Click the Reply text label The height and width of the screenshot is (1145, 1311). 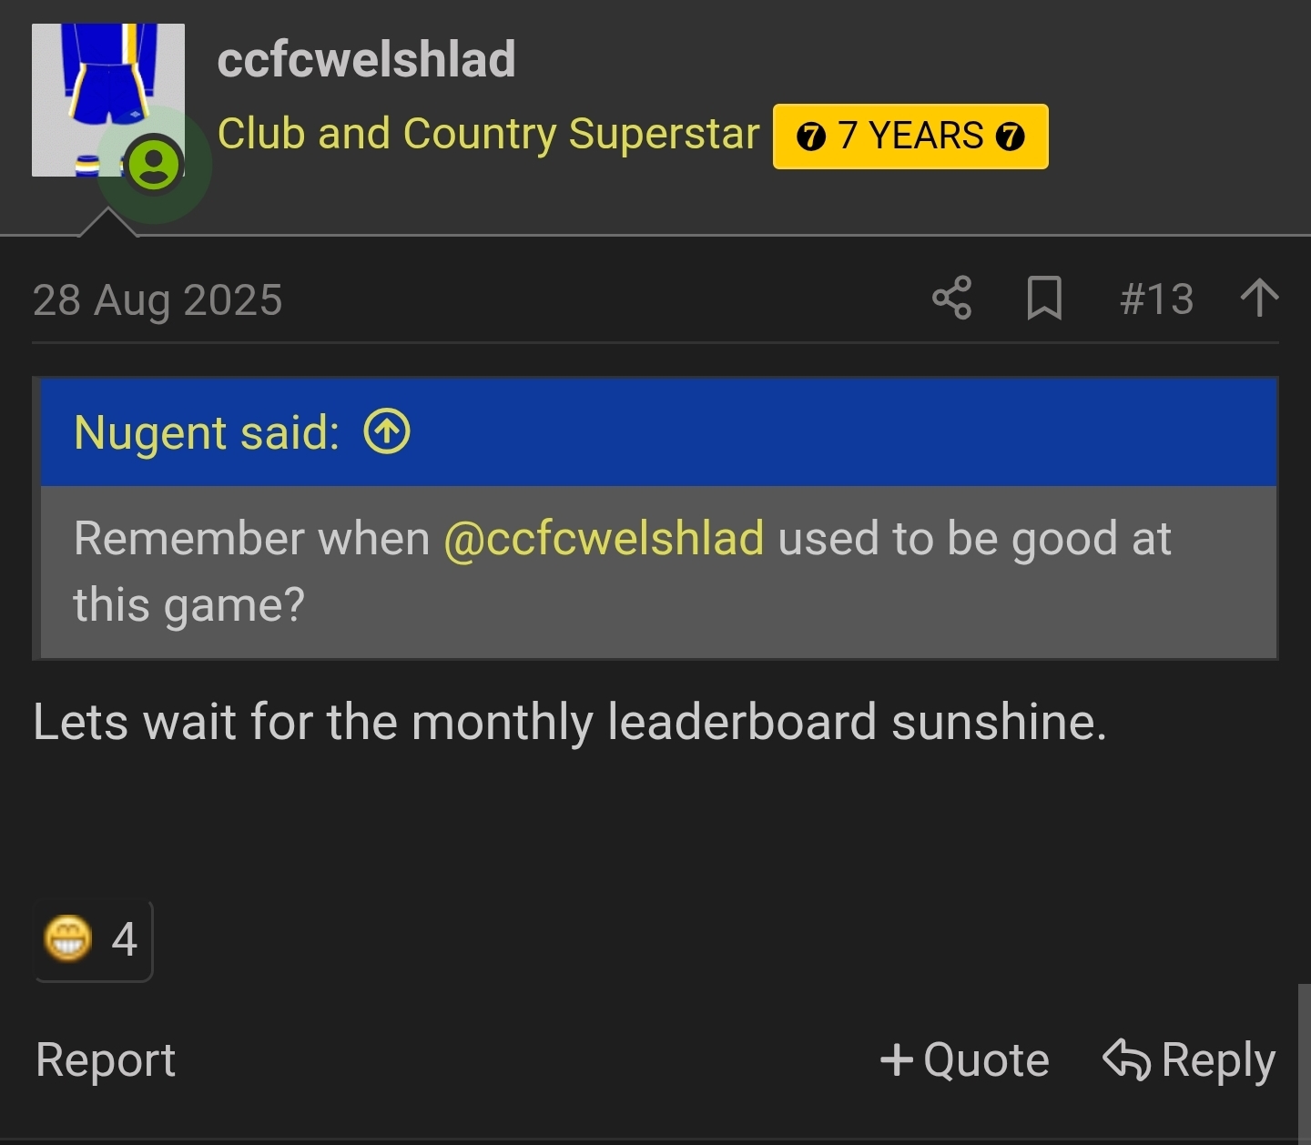click(1218, 1060)
